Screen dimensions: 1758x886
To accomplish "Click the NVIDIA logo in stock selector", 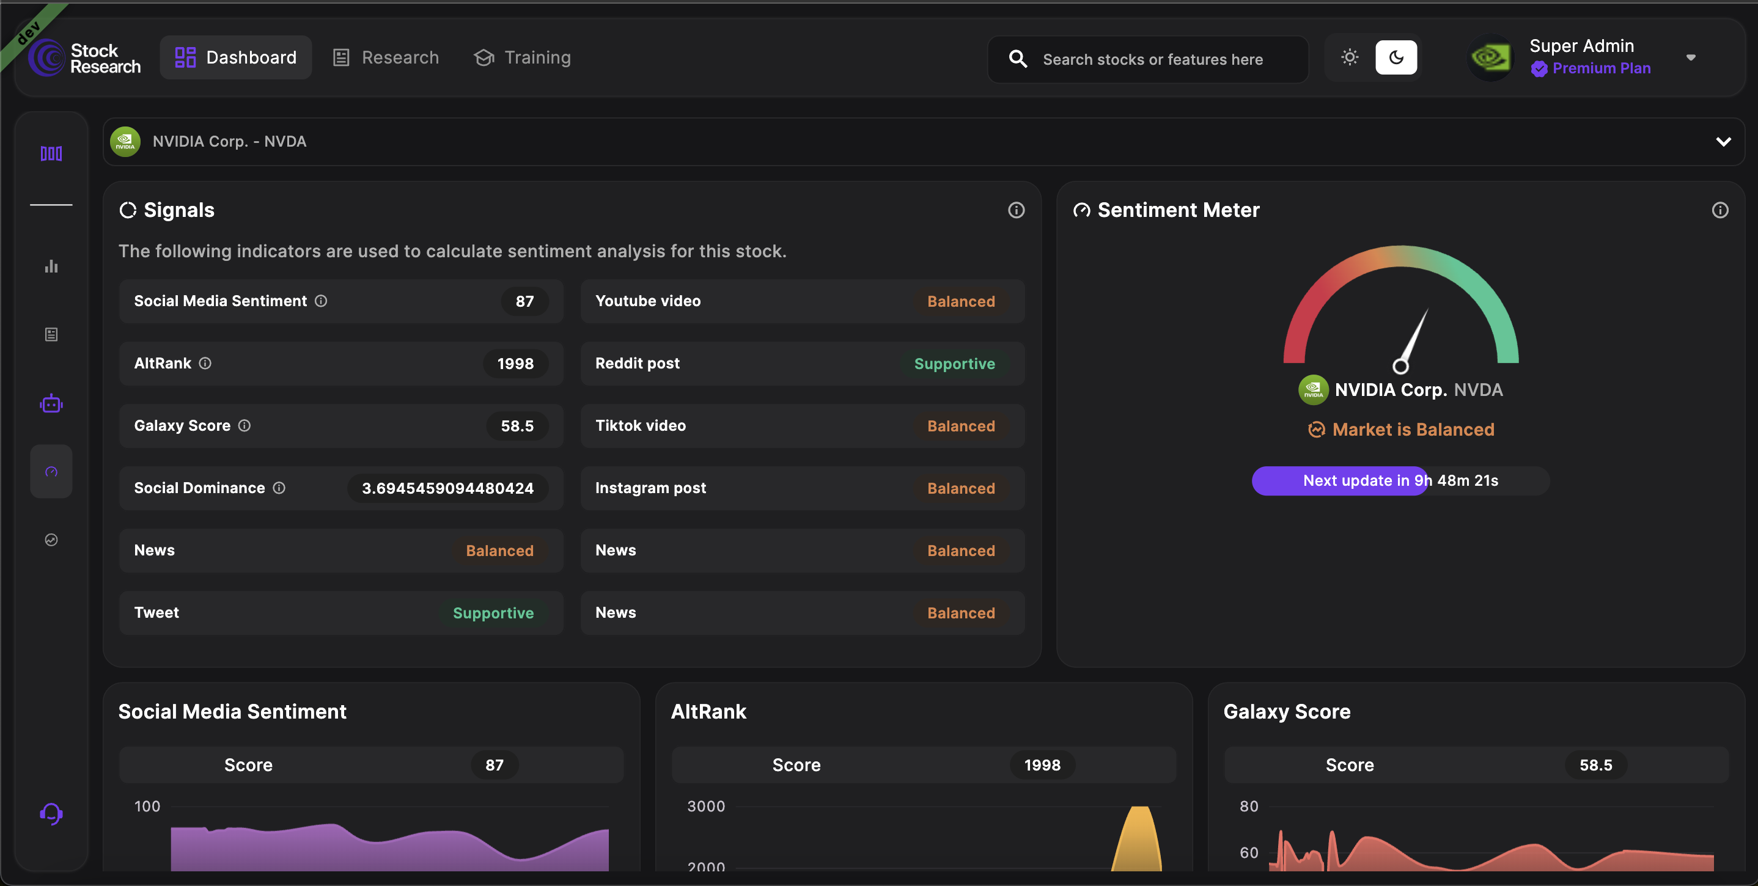I will 125,142.
